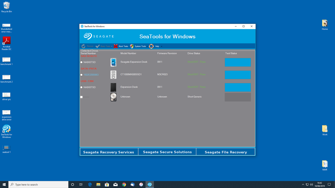Expand the System Tools dropdown arrow
Screen dimensions: 335x188
(147, 46)
